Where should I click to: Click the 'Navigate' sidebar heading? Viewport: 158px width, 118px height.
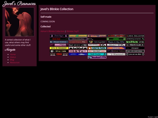click(10, 50)
